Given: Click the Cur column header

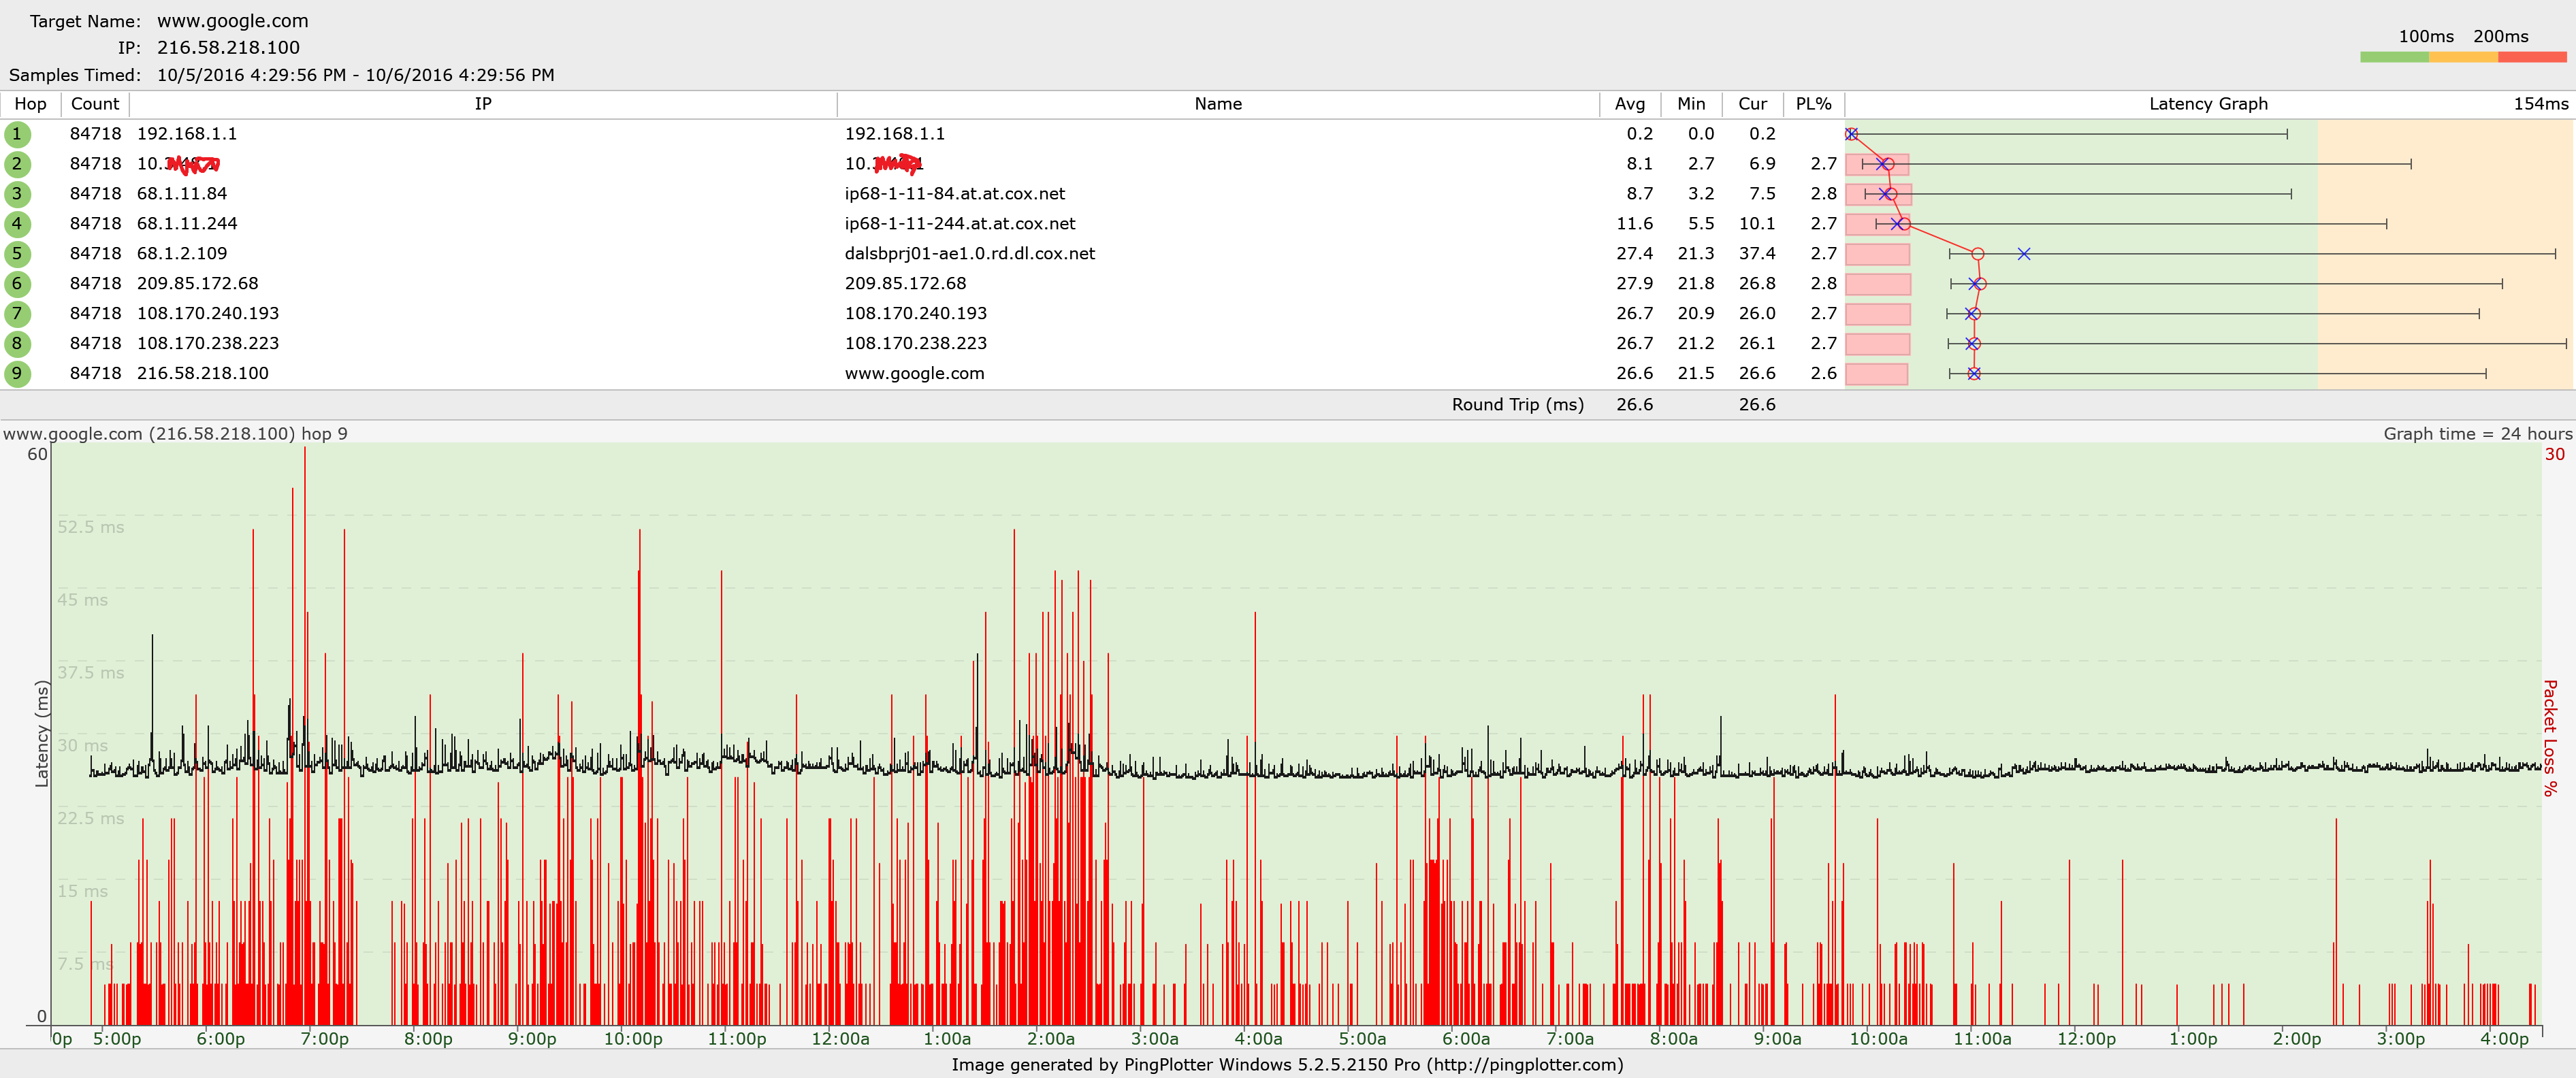Looking at the screenshot, I should tap(1752, 104).
